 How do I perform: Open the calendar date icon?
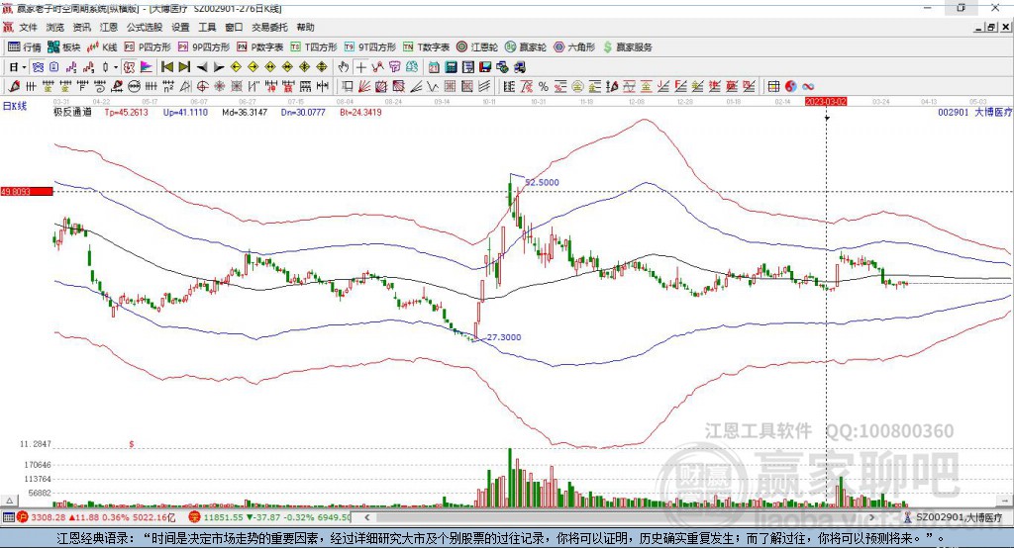pyautogui.click(x=434, y=67)
